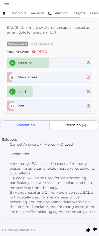Screen dimensions: 99x236
Task: Click prohibited icon on Mercury option
Action: 88,63
